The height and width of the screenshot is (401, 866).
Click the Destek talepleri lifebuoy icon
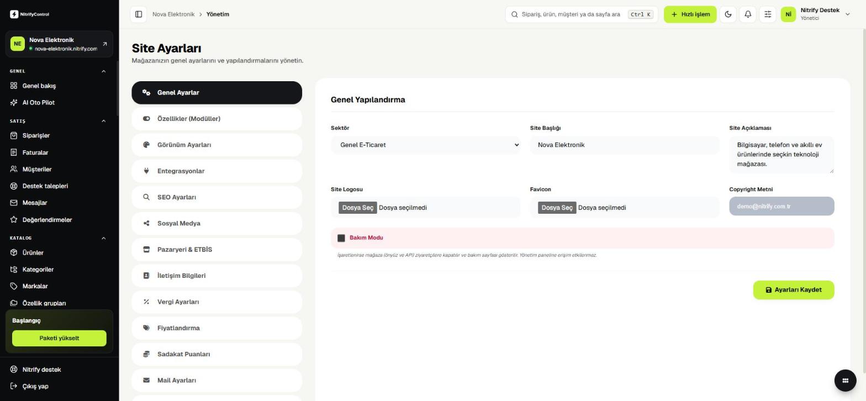14,186
